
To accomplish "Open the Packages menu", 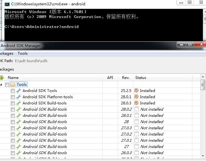I will coord(7,53).
